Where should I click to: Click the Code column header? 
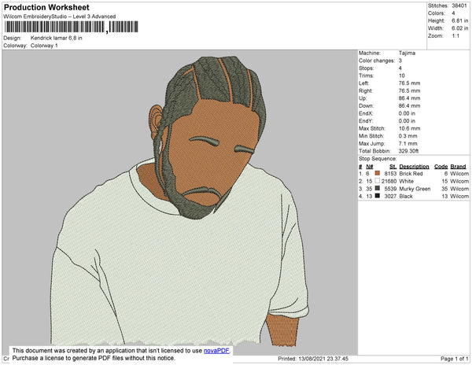pos(441,167)
